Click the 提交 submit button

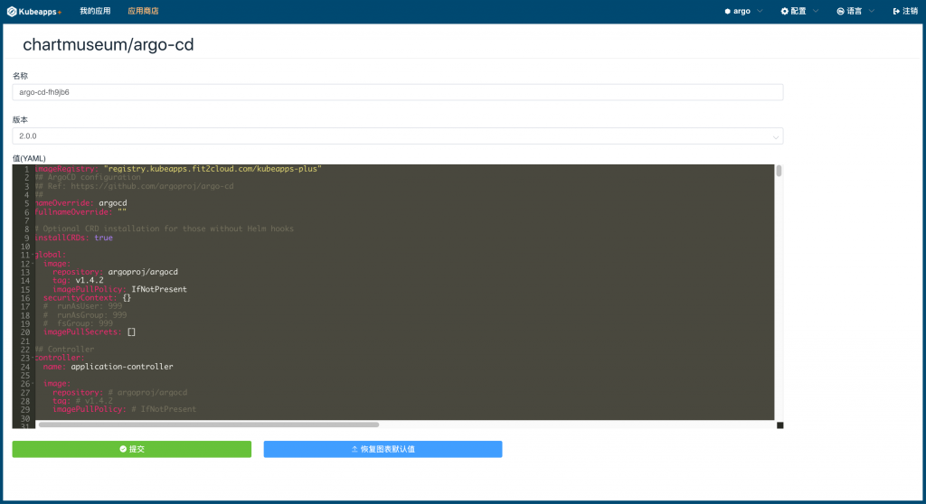[132, 449]
